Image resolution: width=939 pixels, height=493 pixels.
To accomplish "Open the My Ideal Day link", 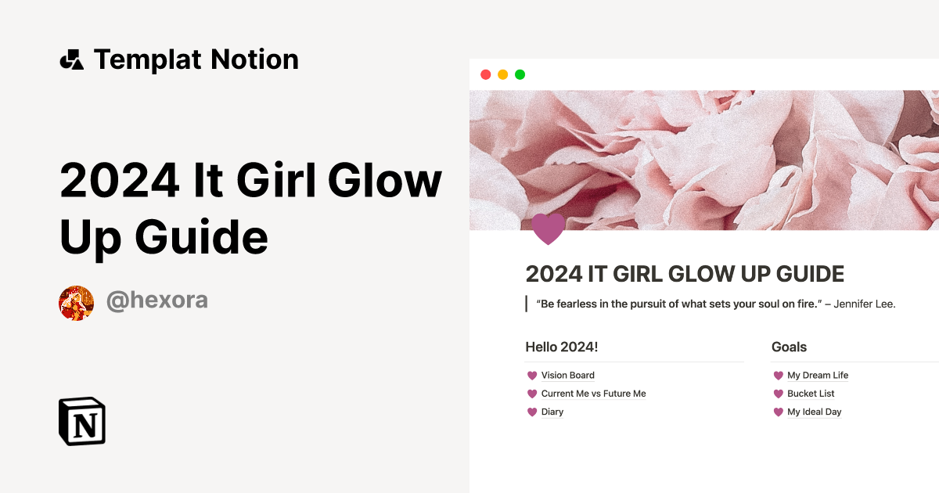I will pos(814,412).
